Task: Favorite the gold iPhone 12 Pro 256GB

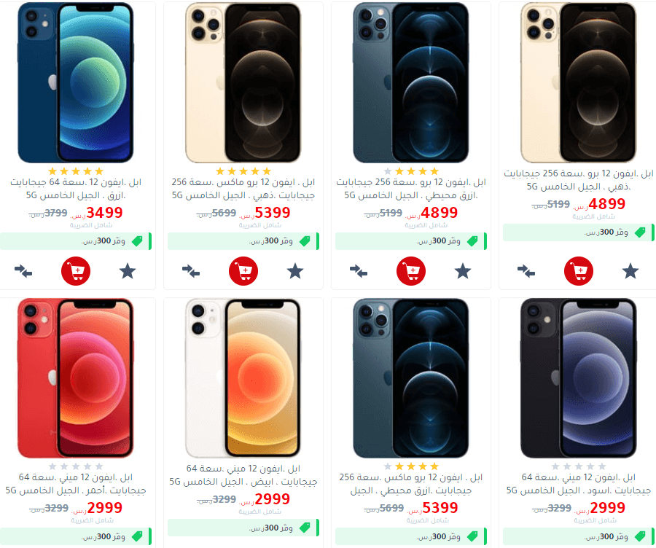Action: point(630,271)
